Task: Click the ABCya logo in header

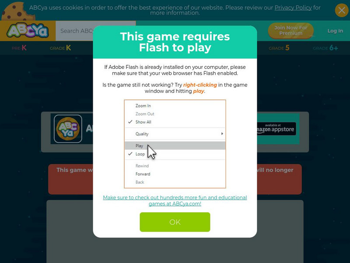Action: point(28,30)
